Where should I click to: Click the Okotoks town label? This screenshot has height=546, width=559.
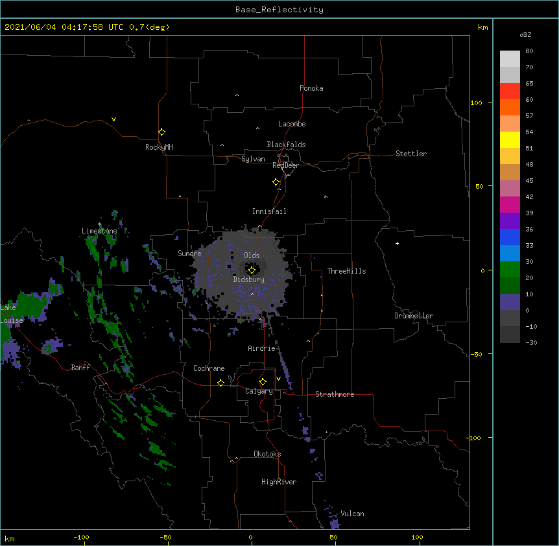tap(267, 454)
